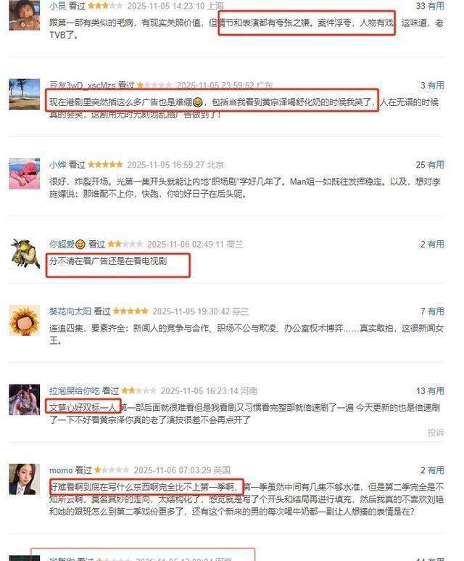Open 小良 username profile link
464x561 pixels.
[x=57, y=6]
